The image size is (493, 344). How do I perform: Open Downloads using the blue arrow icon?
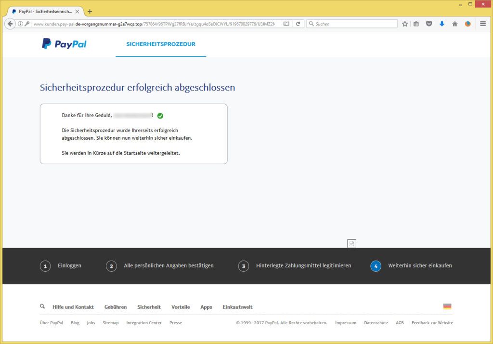click(x=442, y=23)
